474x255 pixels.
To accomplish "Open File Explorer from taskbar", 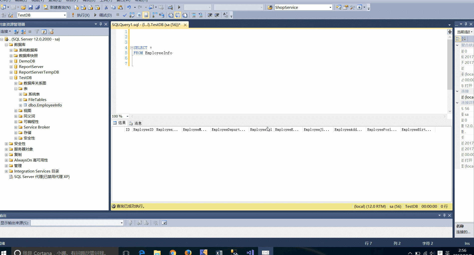I will pos(157,252).
